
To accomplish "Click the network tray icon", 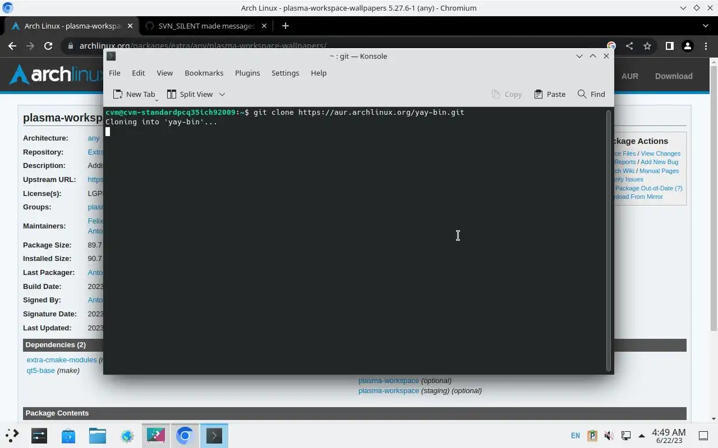I will tap(625, 435).
